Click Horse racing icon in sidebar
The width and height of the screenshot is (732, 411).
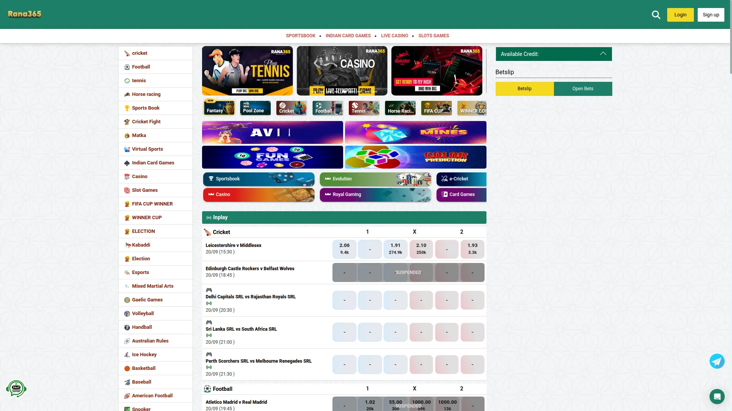[127, 94]
